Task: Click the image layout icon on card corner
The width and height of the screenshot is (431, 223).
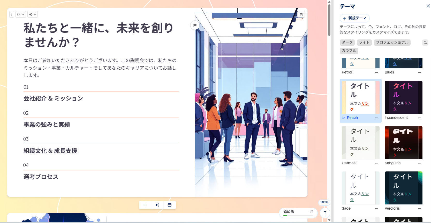Action: click(x=301, y=14)
